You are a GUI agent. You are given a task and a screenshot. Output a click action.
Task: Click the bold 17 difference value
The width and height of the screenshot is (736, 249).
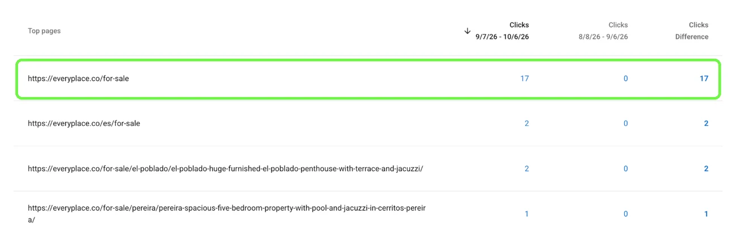click(704, 78)
